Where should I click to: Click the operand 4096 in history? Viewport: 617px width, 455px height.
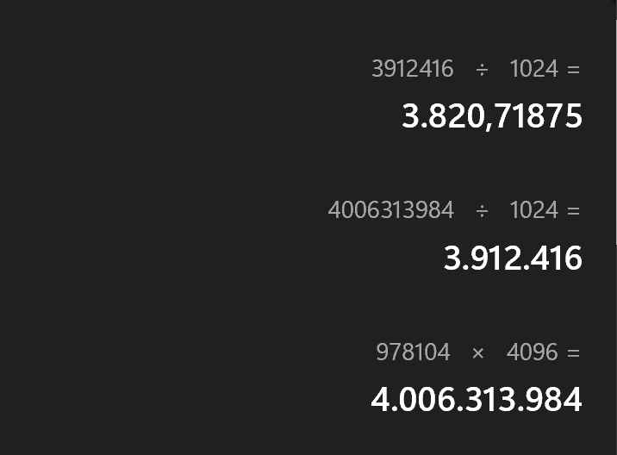click(532, 352)
